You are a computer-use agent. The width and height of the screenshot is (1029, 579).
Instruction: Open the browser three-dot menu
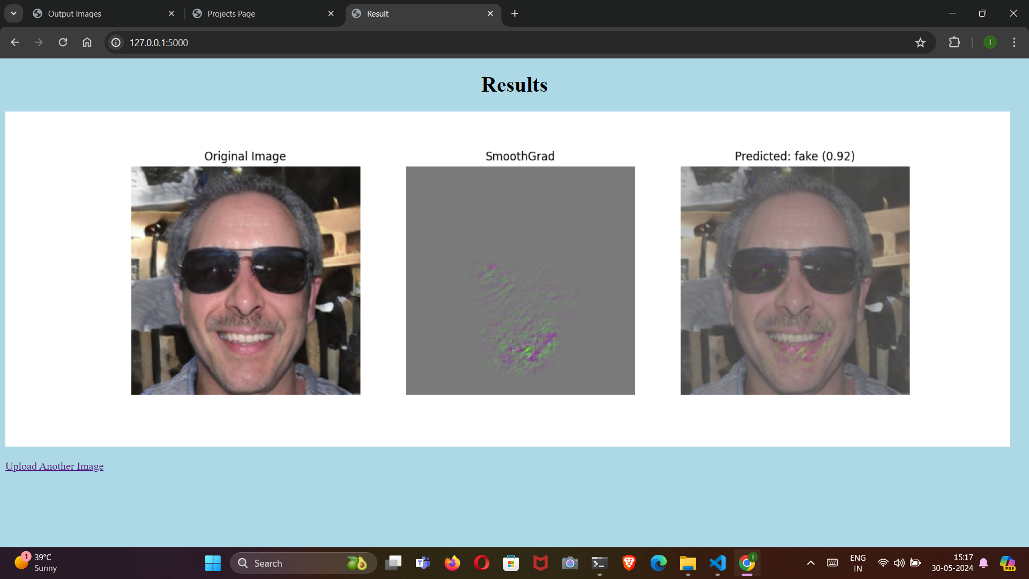[1014, 42]
